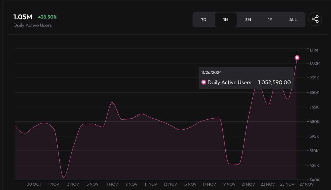Click the 1.11M y-axis label

(x=314, y=50)
